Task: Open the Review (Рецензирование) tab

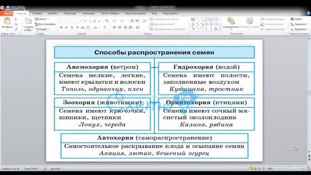Action: click(x=135, y=13)
